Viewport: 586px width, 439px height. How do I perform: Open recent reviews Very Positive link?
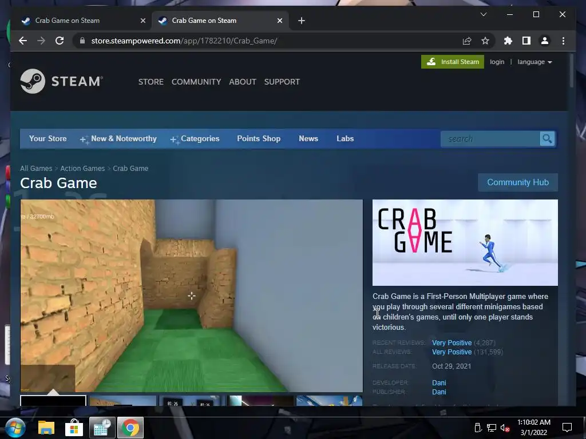pos(452,343)
